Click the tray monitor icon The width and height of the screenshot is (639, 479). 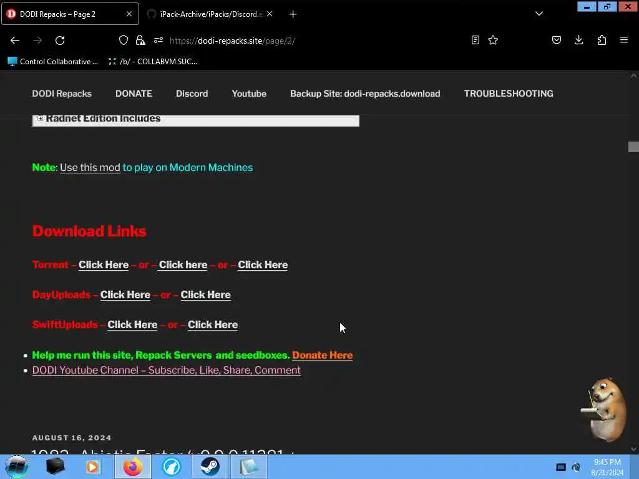[561, 467]
